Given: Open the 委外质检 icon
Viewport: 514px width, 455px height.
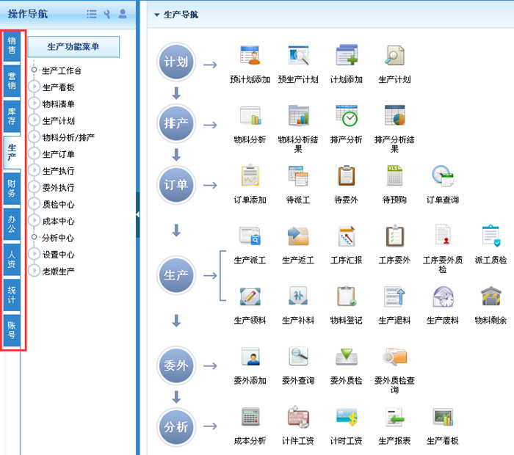Looking at the screenshot, I should coord(347,357).
